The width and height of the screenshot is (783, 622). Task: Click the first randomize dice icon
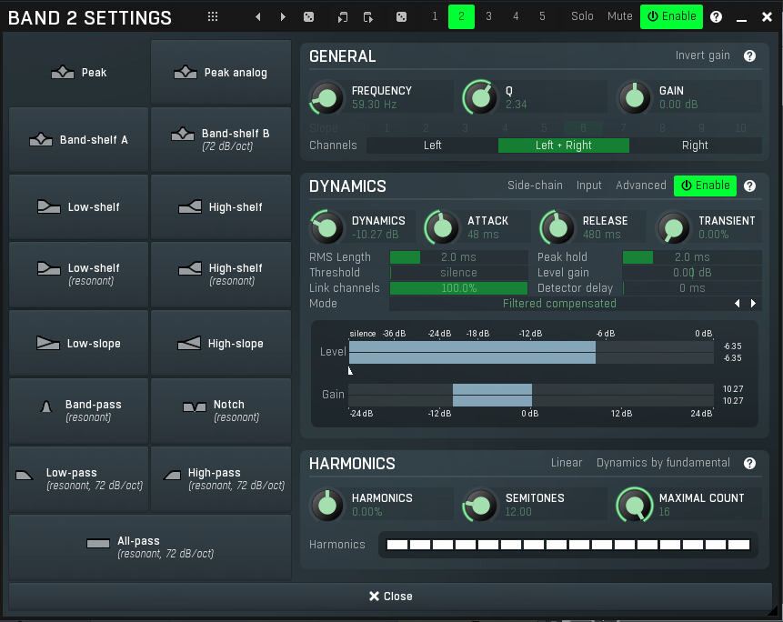[x=308, y=16]
